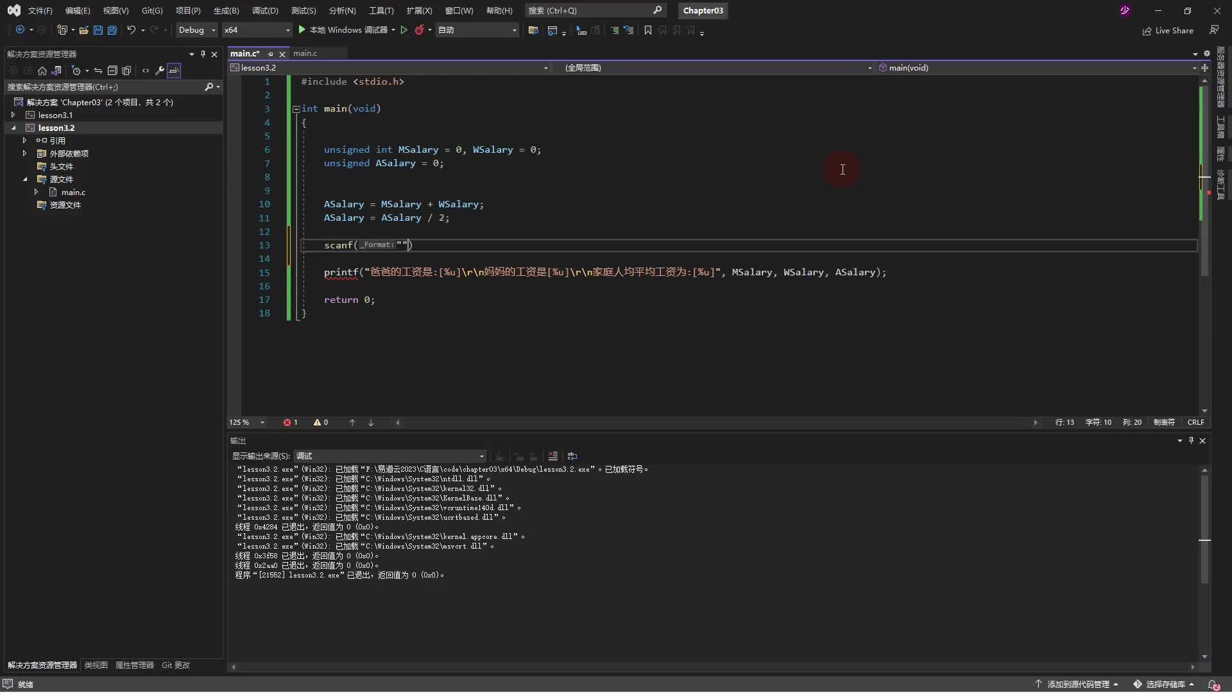The width and height of the screenshot is (1232, 693).
Task: Save main.c with the save icon
Action: (x=98, y=30)
